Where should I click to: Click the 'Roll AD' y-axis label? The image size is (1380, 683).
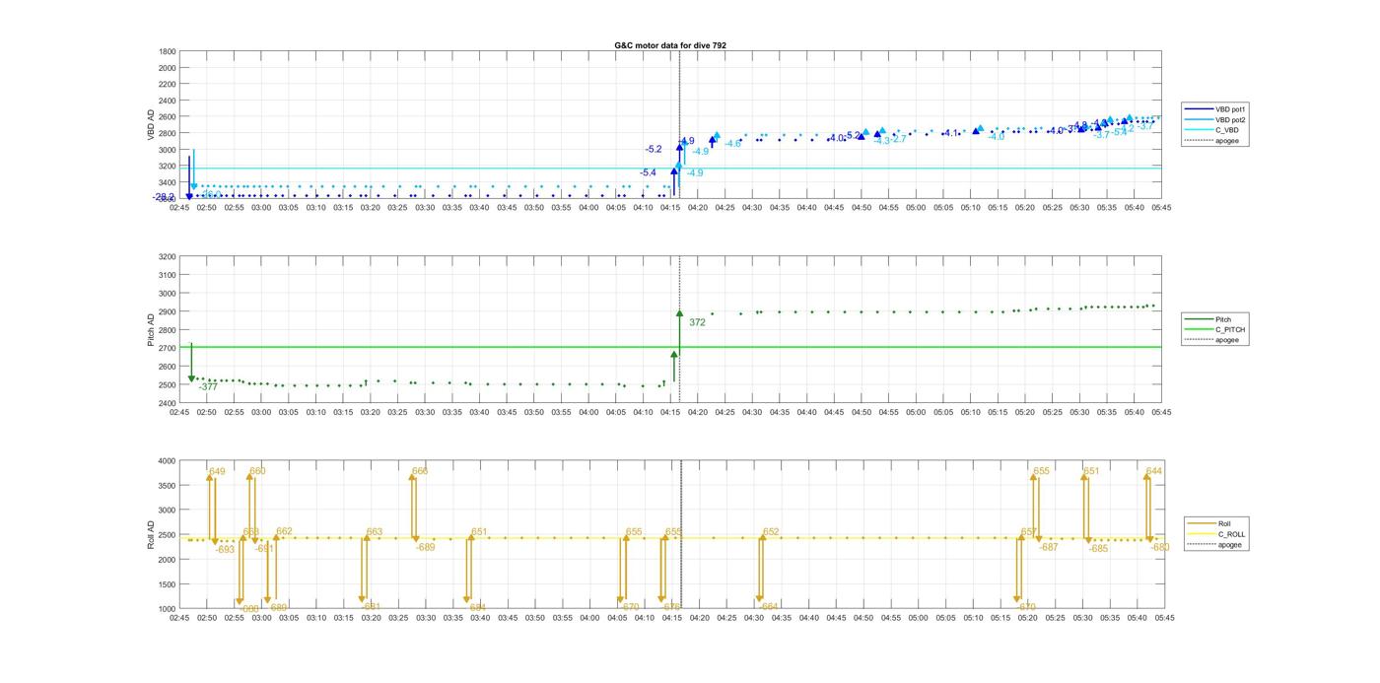click(x=151, y=535)
